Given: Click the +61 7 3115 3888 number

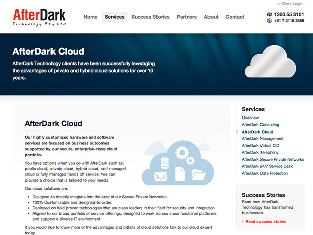Looking at the screenshot, I should (289, 21).
